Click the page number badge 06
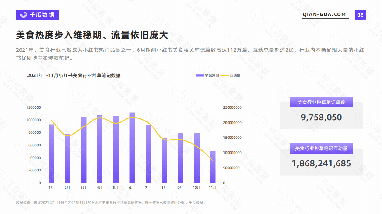This screenshot has width=382, height=214. pyautogui.click(x=361, y=15)
